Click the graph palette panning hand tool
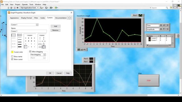Screen dimensions: 182x102 pyautogui.click(x=84, y=50)
